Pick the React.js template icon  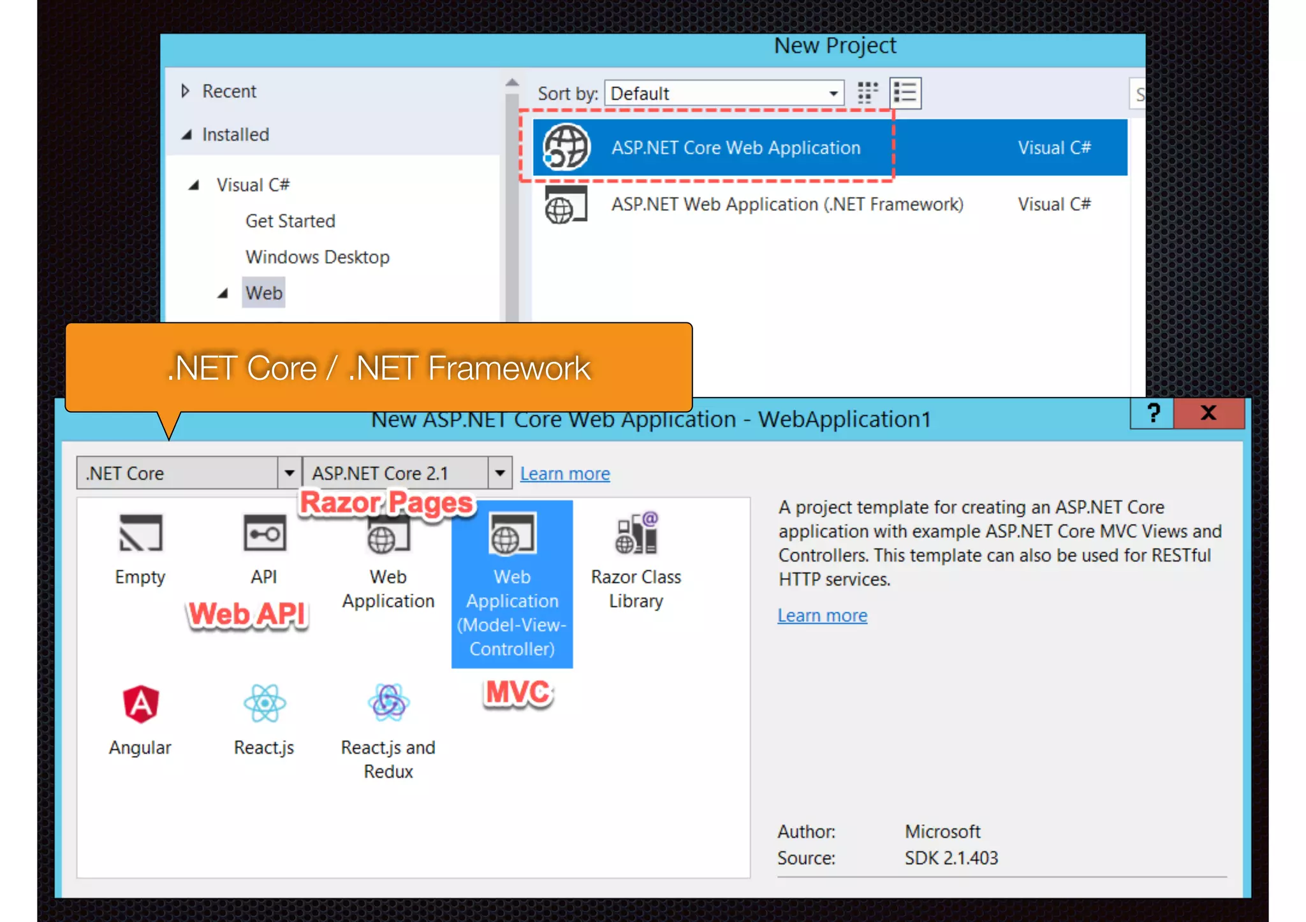[264, 704]
